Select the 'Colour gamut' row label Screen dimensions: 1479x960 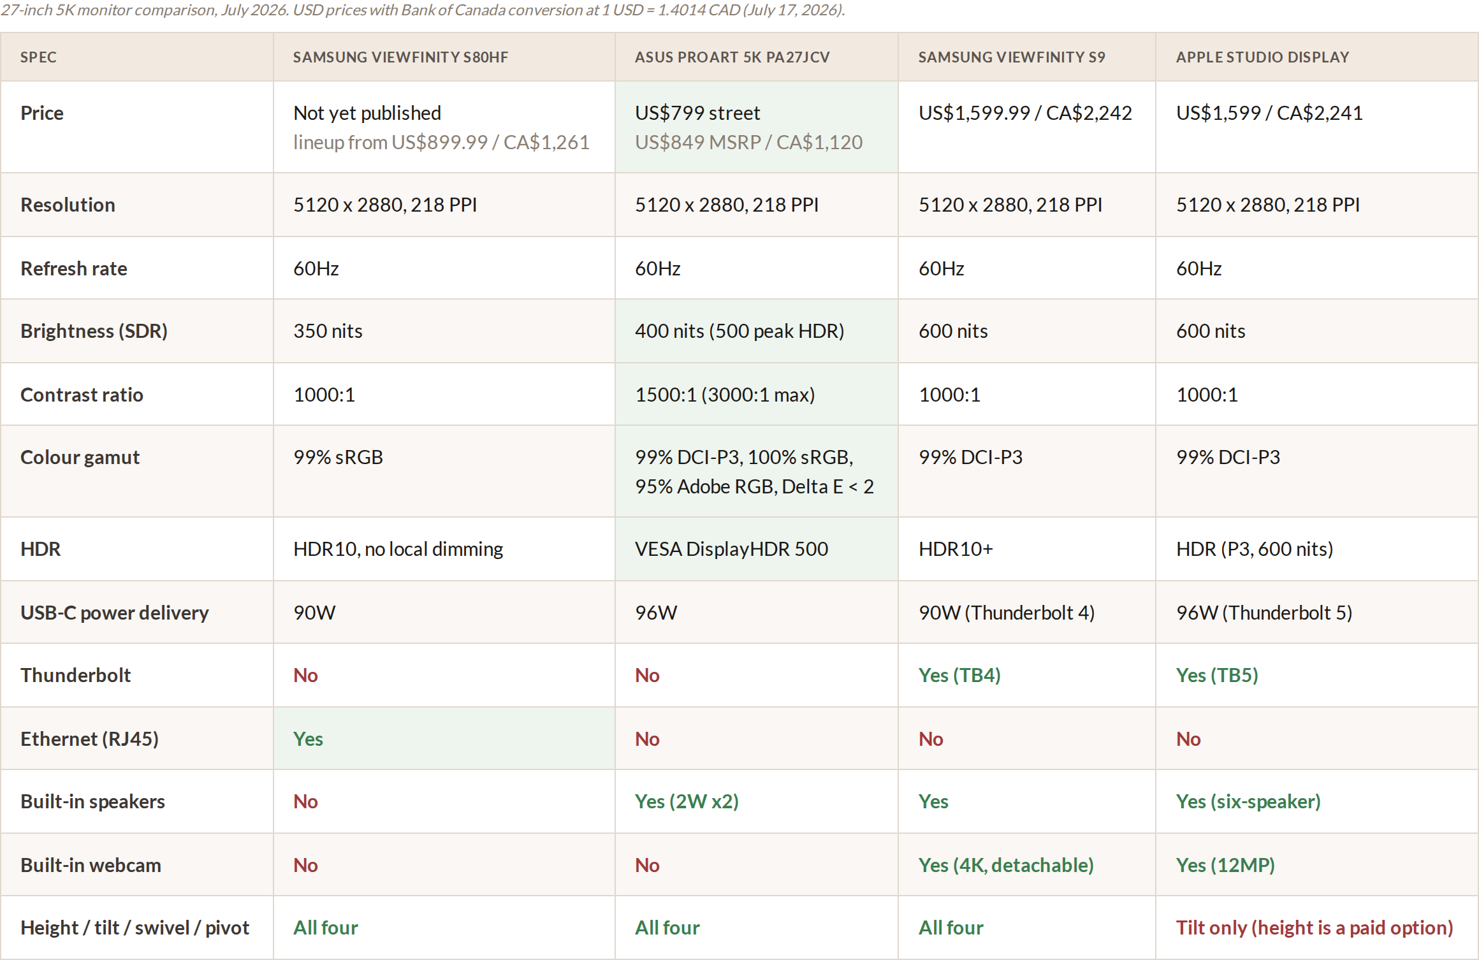[80, 457]
